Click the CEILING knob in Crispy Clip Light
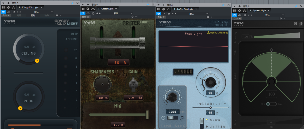 point(28,49)
